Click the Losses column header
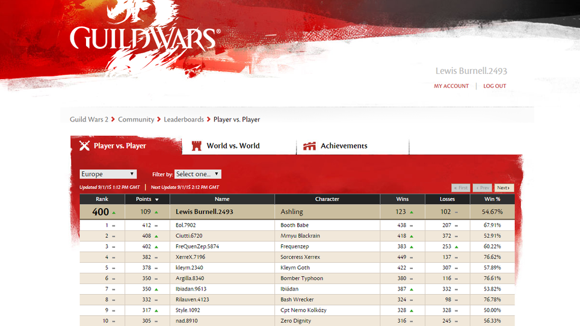Screen dimensions: 580x326 [x=447, y=199]
